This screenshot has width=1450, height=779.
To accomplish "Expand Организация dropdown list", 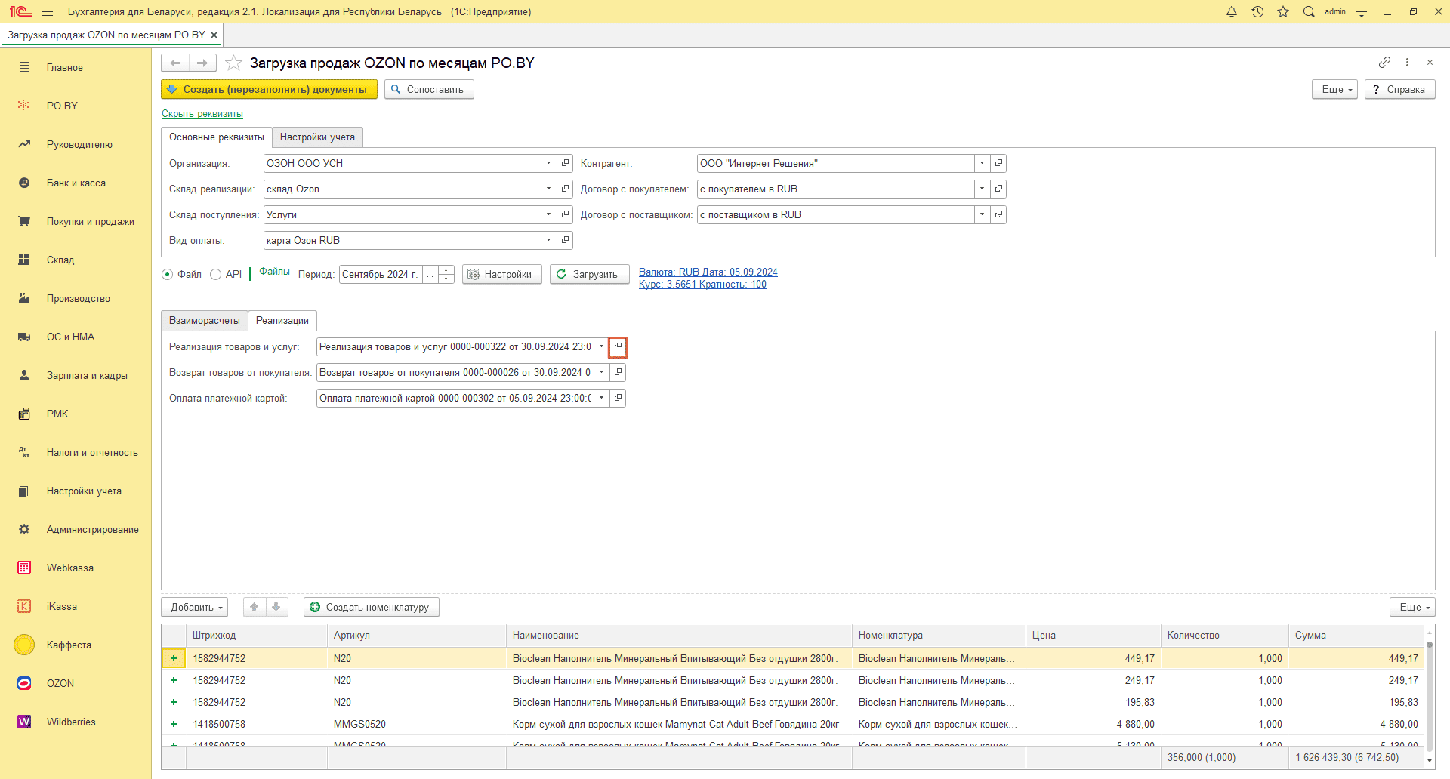I will click(549, 163).
